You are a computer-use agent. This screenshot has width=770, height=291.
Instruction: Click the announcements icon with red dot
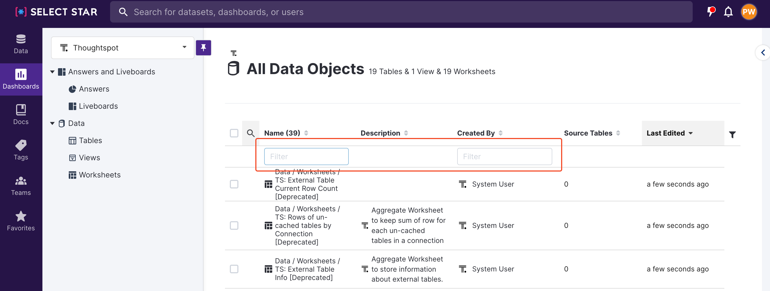pyautogui.click(x=711, y=12)
